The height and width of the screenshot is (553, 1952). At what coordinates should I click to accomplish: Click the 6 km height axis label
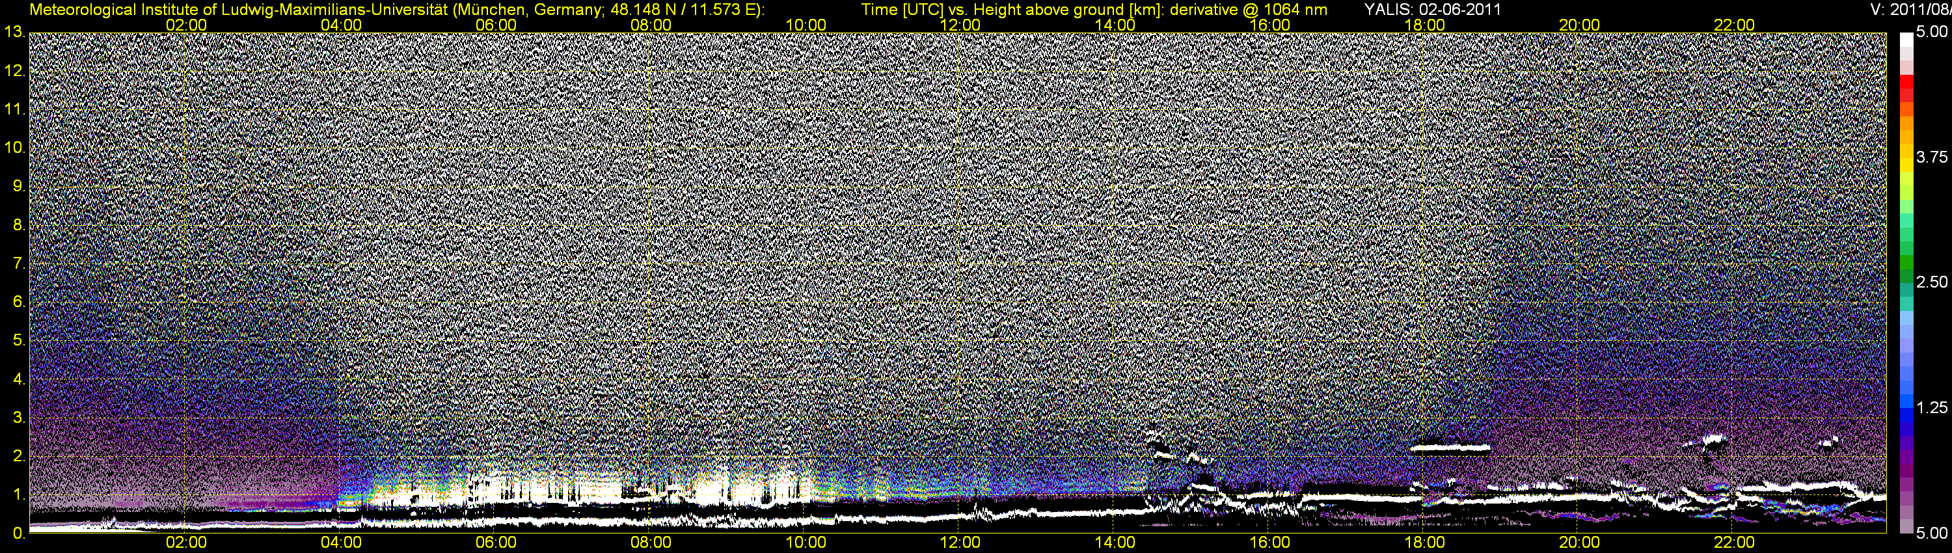pyautogui.click(x=19, y=301)
